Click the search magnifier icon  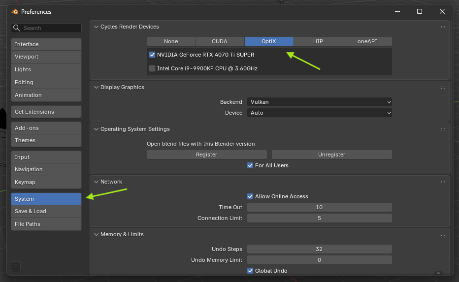click(x=17, y=28)
